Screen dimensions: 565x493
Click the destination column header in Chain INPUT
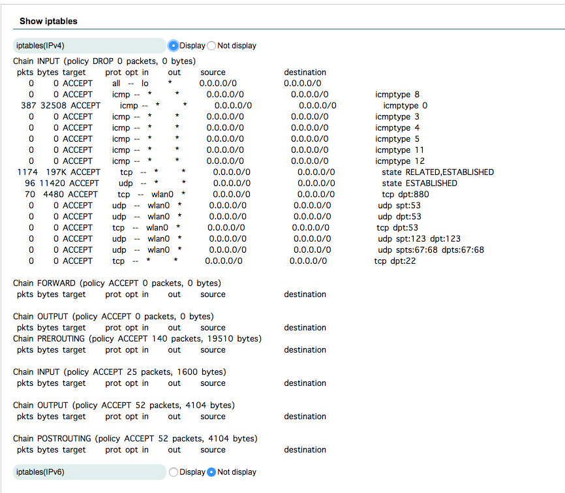click(x=305, y=72)
